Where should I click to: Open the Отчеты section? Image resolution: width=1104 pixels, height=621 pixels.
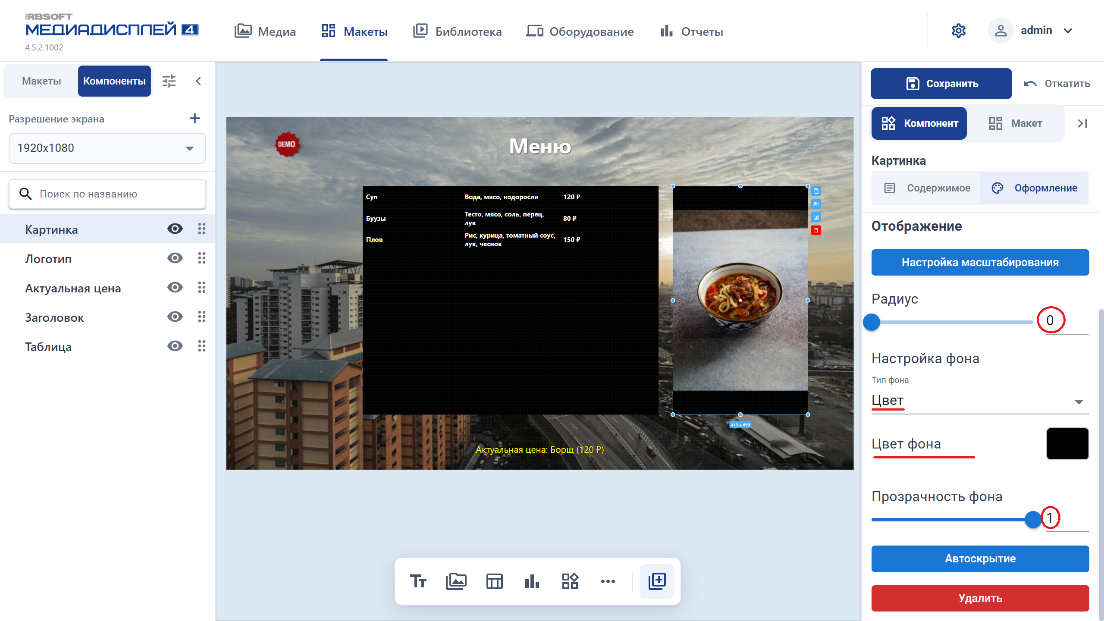pos(691,31)
